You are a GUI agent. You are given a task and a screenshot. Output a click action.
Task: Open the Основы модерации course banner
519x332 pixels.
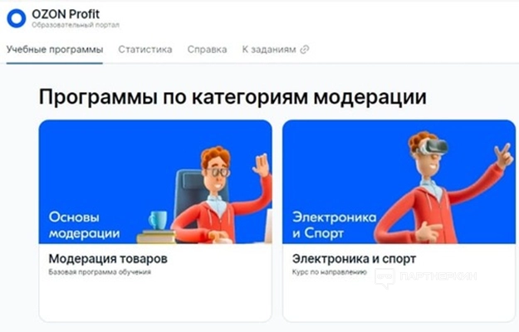[155, 182]
